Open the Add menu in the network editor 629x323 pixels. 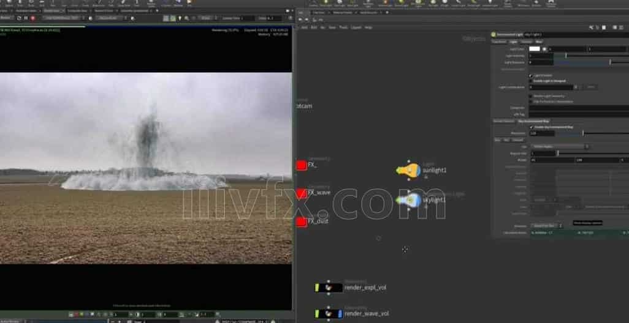(x=305, y=27)
